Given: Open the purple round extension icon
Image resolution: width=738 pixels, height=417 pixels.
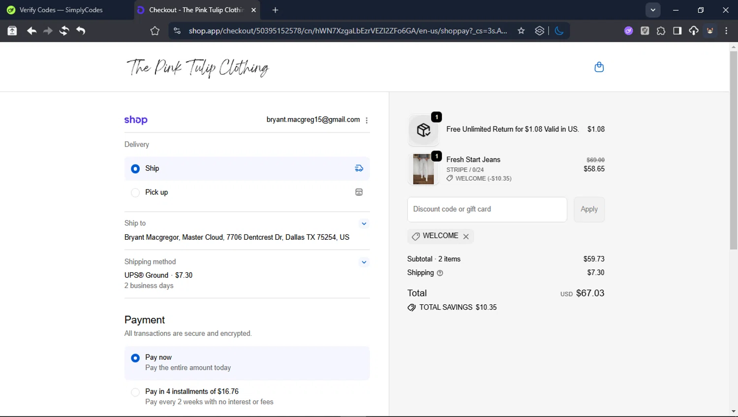Looking at the screenshot, I should tap(628, 31).
